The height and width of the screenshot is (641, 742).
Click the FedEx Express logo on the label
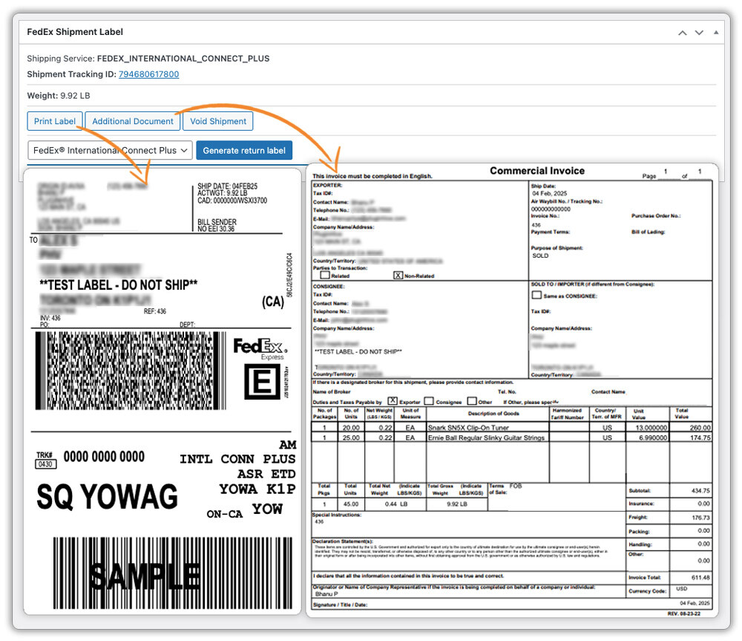point(260,347)
